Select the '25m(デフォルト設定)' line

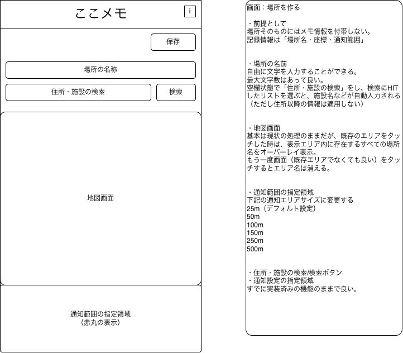[x=281, y=208]
